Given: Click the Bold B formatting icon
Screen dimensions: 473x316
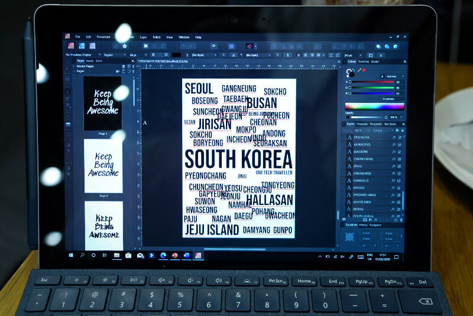Looking at the screenshot, I should [154, 55].
